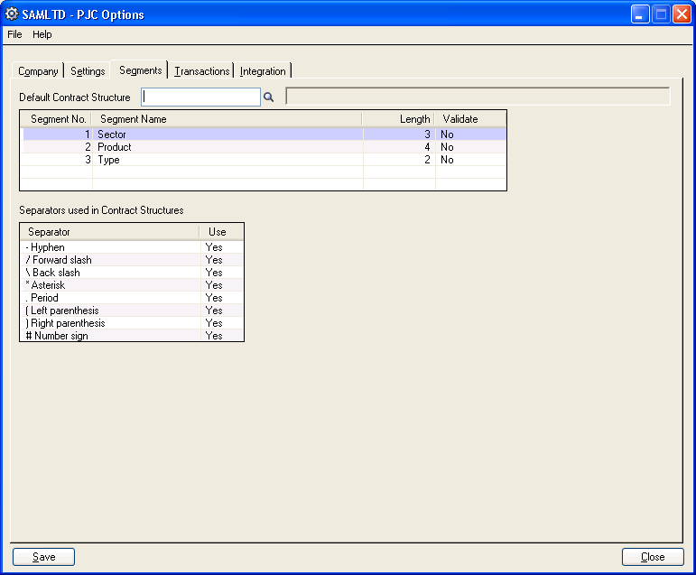Click the Separator column header

[x=110, y=232]
